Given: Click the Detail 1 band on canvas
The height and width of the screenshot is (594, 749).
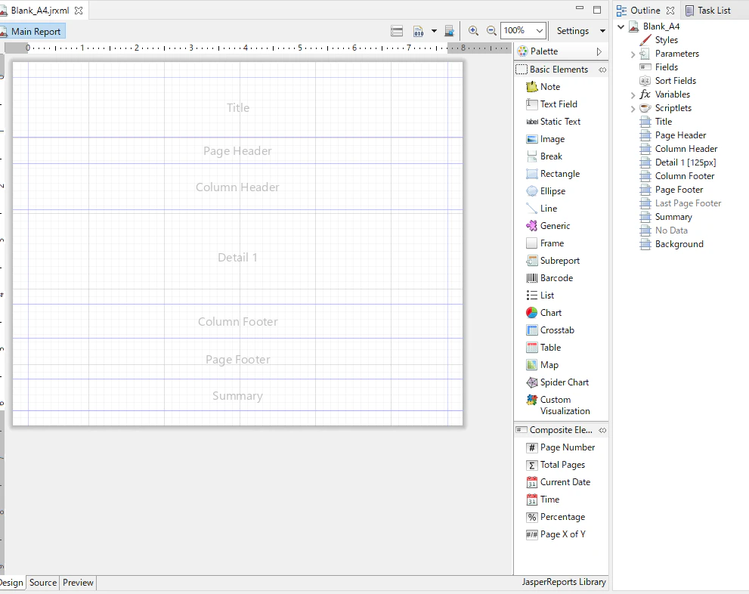Looking at the screenshot, I should point(238,258).
